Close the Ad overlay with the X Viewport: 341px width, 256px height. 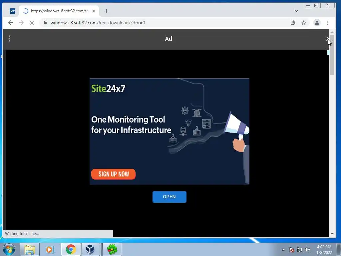(x=328, y=39)
